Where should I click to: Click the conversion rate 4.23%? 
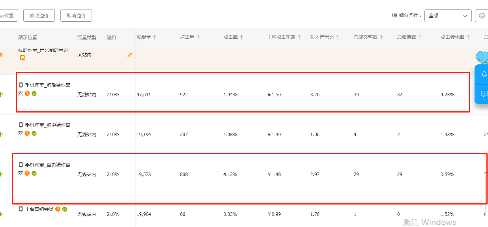tap(447, 95)
